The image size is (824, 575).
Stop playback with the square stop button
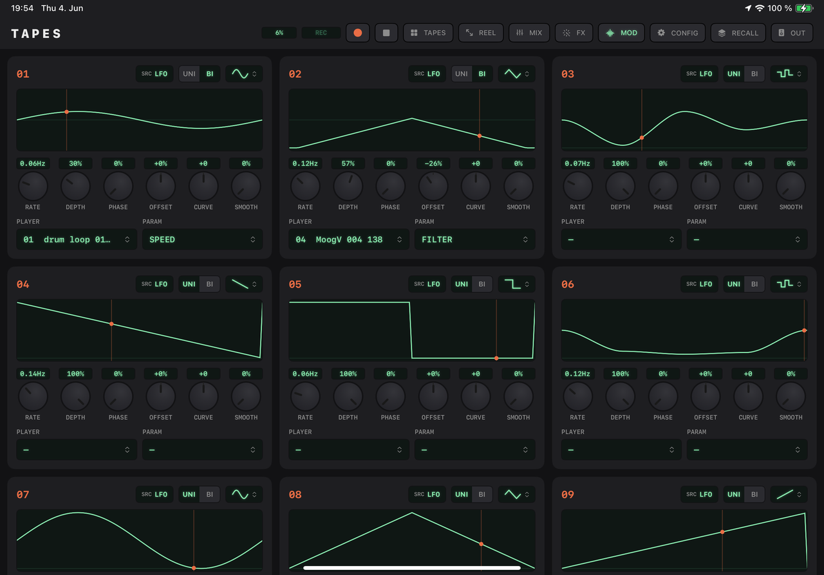click(386, 33)
